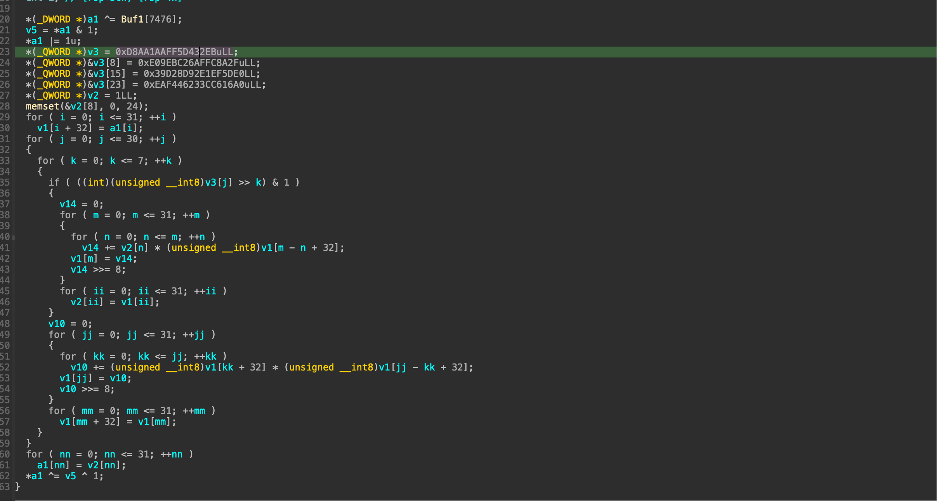Click the Buf1 array reference

coord(132,19)
